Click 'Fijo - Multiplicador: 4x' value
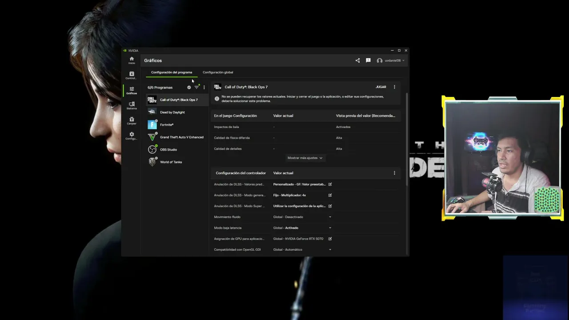 289,195
